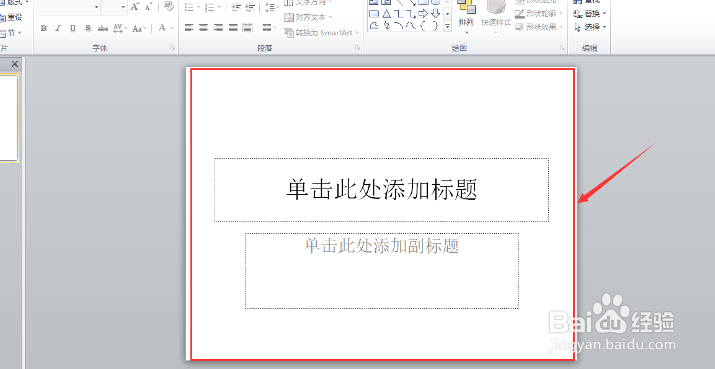Expand the shapes gallery with More arrow
The image size is (715, 369).
[x=447, y=26]
